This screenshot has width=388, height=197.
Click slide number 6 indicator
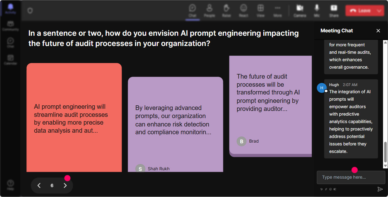pos(52,186)
